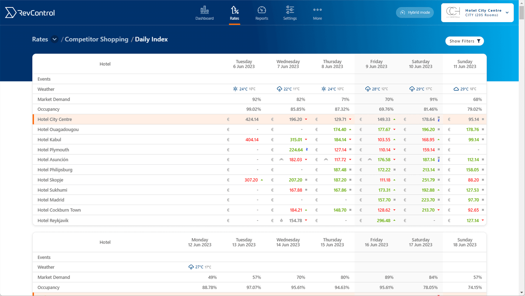Click the funnel icon in Show Filters
The image size is (525, 296).
(479, 41)
